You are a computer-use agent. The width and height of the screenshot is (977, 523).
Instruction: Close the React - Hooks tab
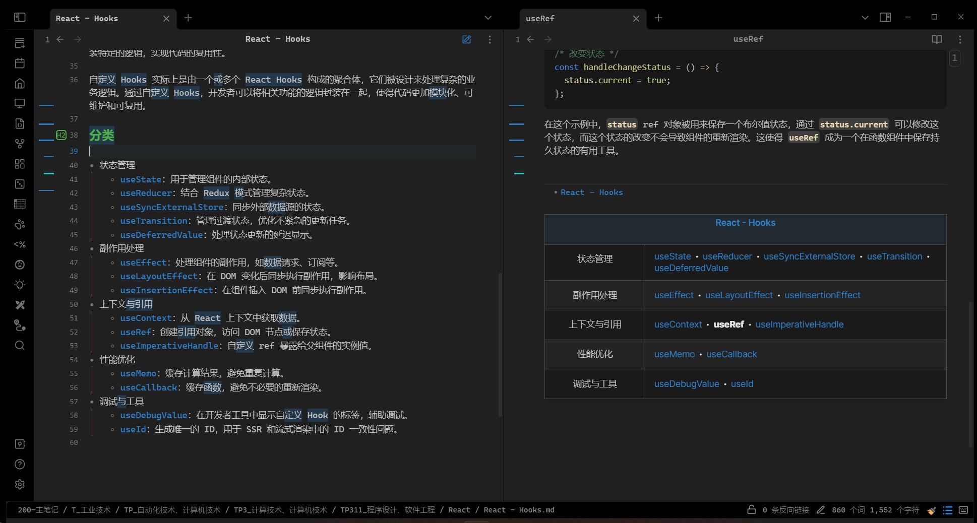pos(166,19)
